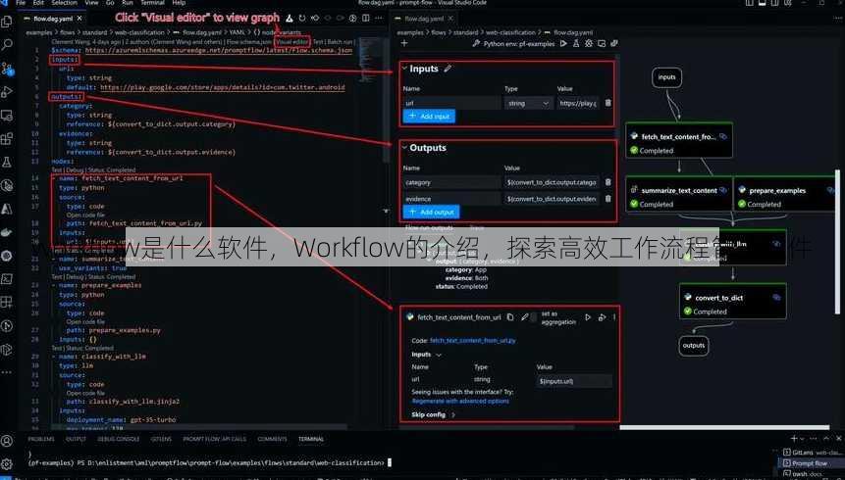This screenshot has width=845, height=480.
Task: Open Source Control view in activity bar
Action: 7,69
